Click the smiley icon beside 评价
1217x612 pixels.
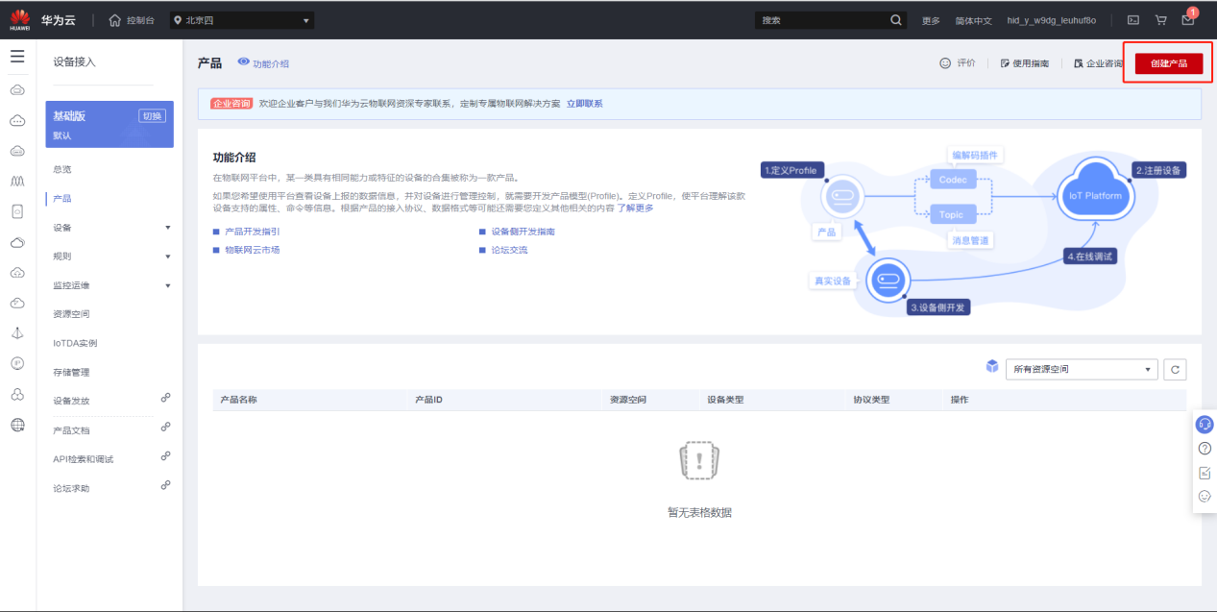click(x=945, y=63)
